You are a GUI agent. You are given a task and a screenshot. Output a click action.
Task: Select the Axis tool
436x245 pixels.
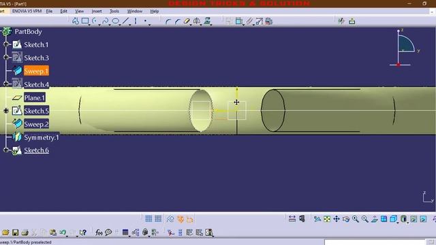(x=136, y=21)
